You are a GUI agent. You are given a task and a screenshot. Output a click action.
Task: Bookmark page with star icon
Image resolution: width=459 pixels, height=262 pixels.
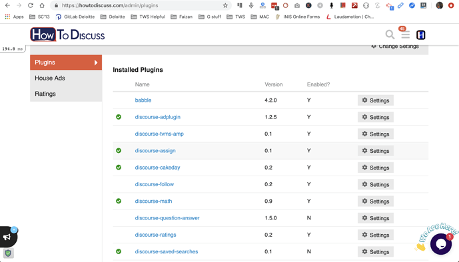coord(225,5)
